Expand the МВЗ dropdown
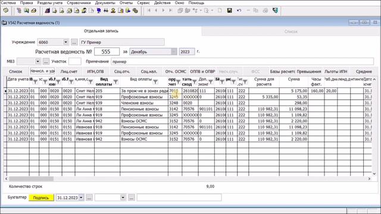This screenshot has width=381, height=214. (x=38, y=61)
